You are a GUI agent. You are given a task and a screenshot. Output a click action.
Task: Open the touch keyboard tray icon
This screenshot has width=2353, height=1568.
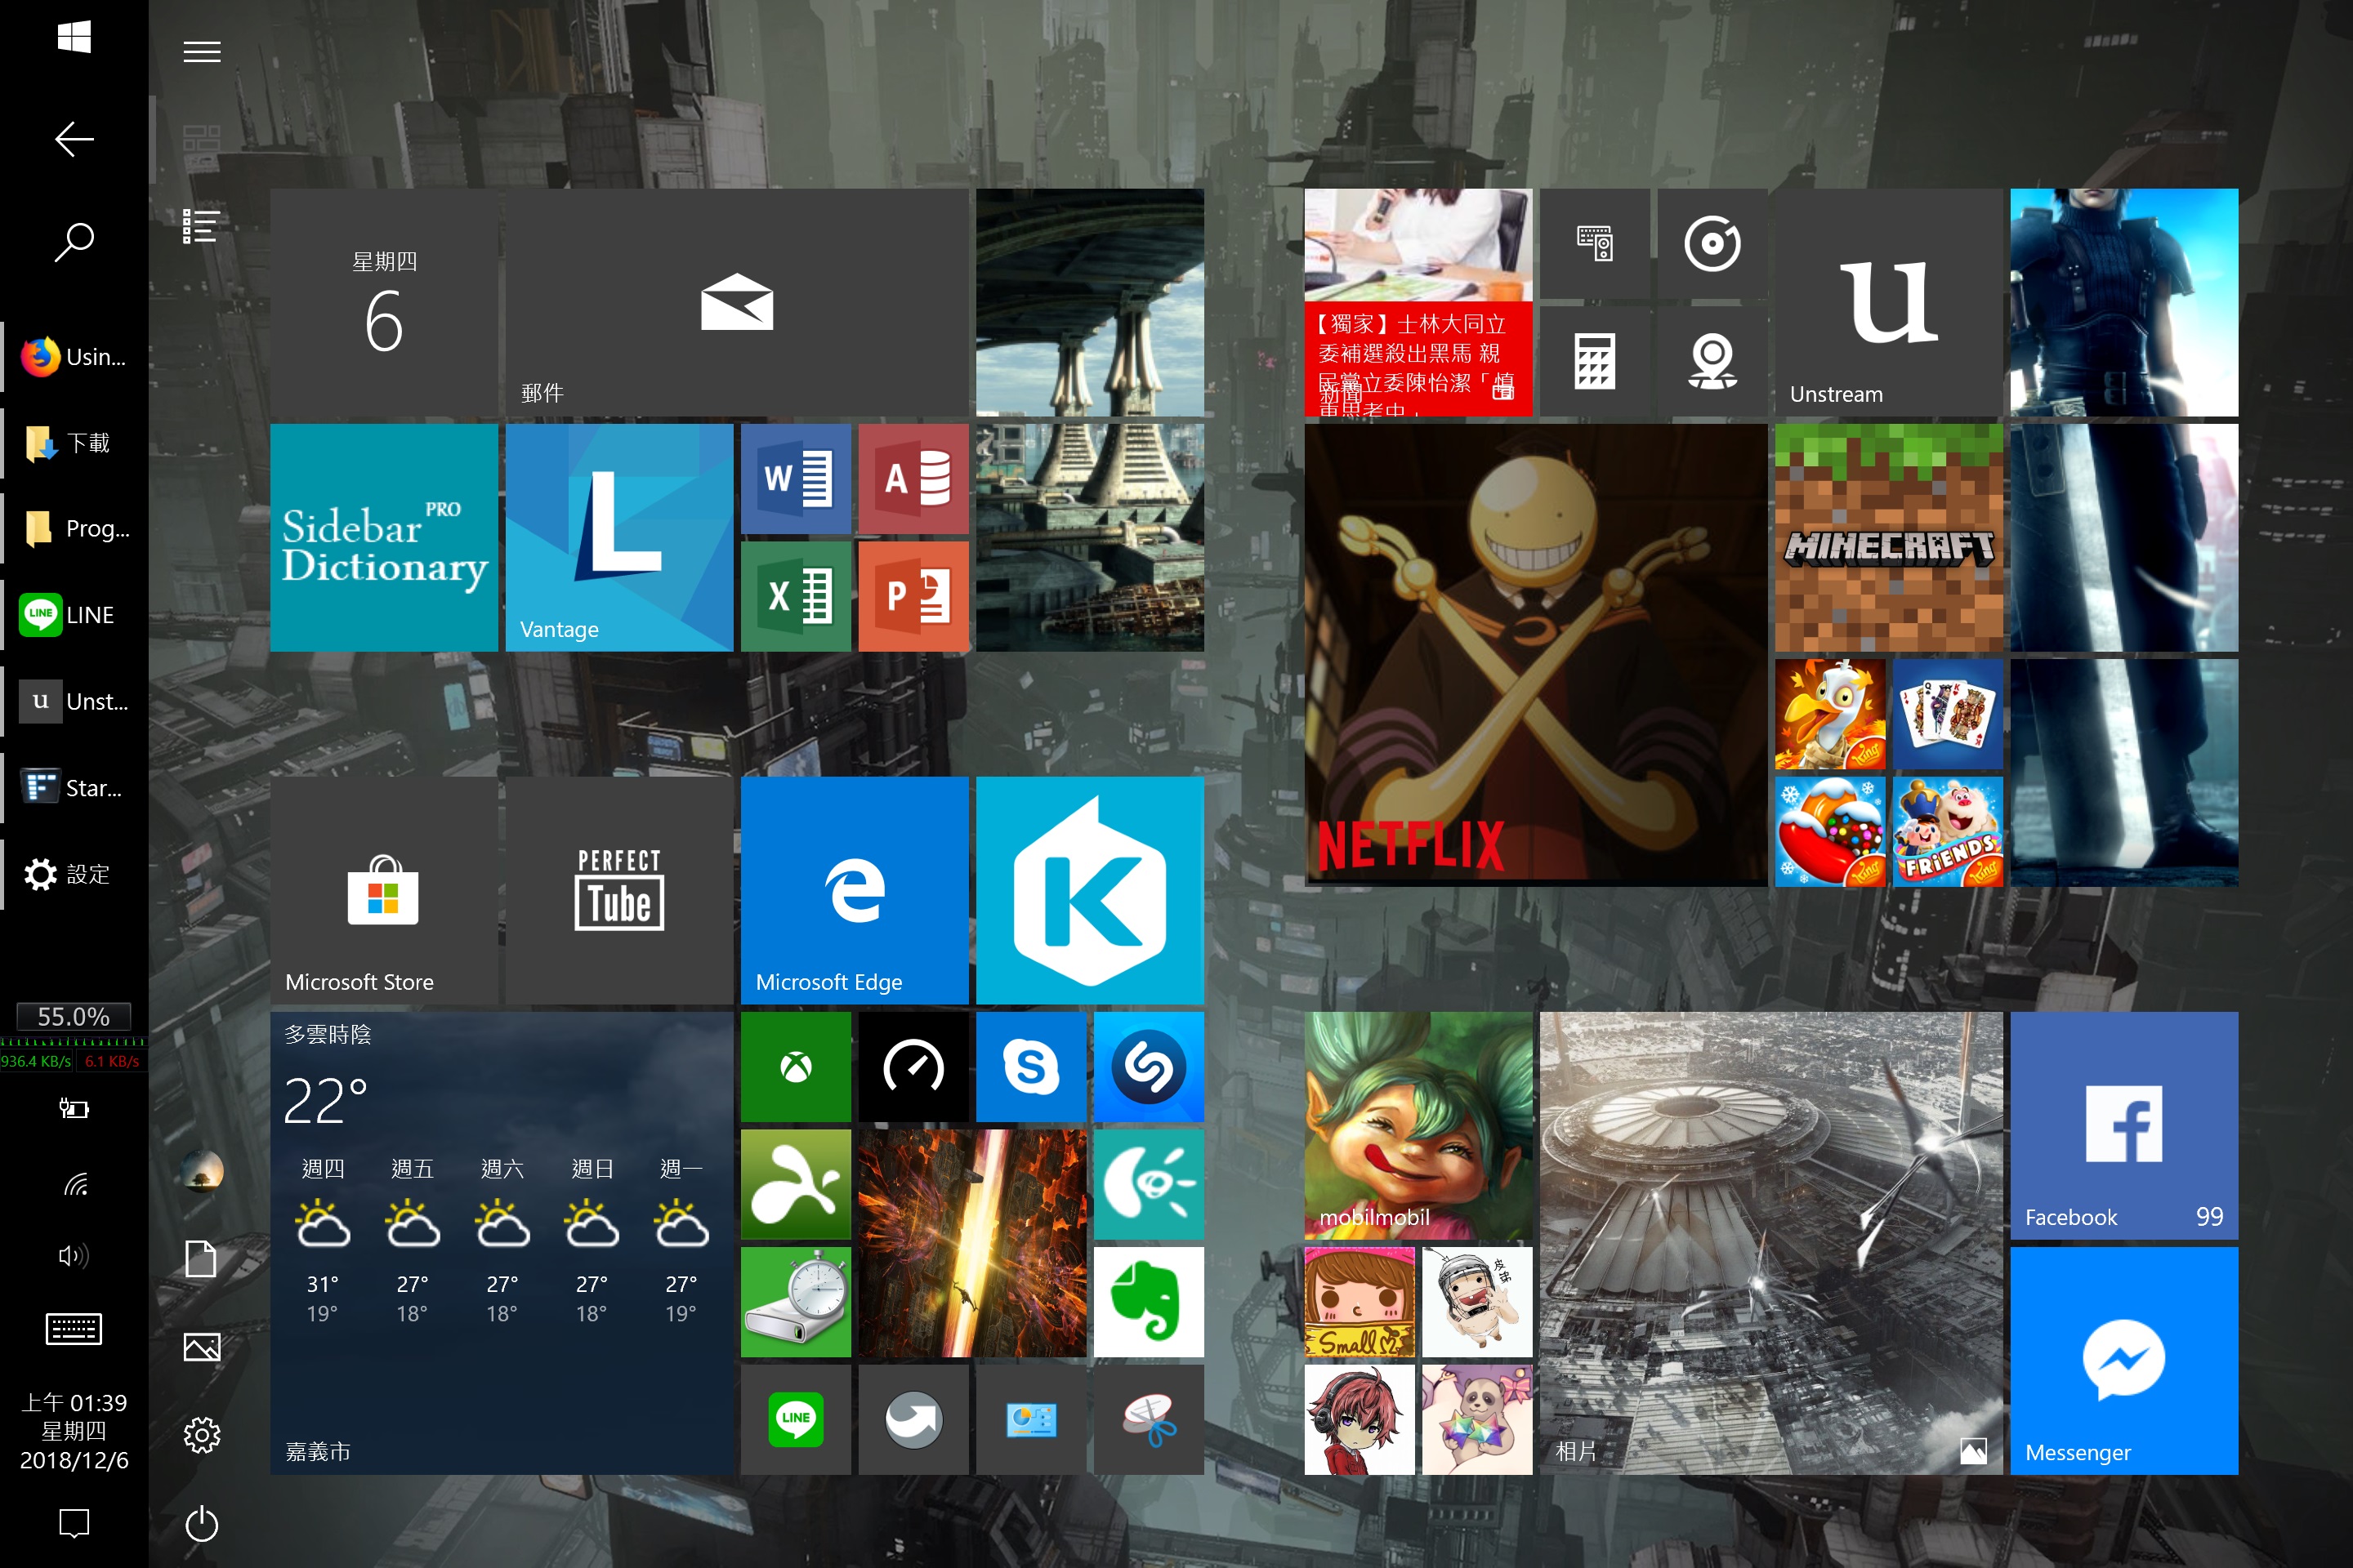(x=74, y=1329)
